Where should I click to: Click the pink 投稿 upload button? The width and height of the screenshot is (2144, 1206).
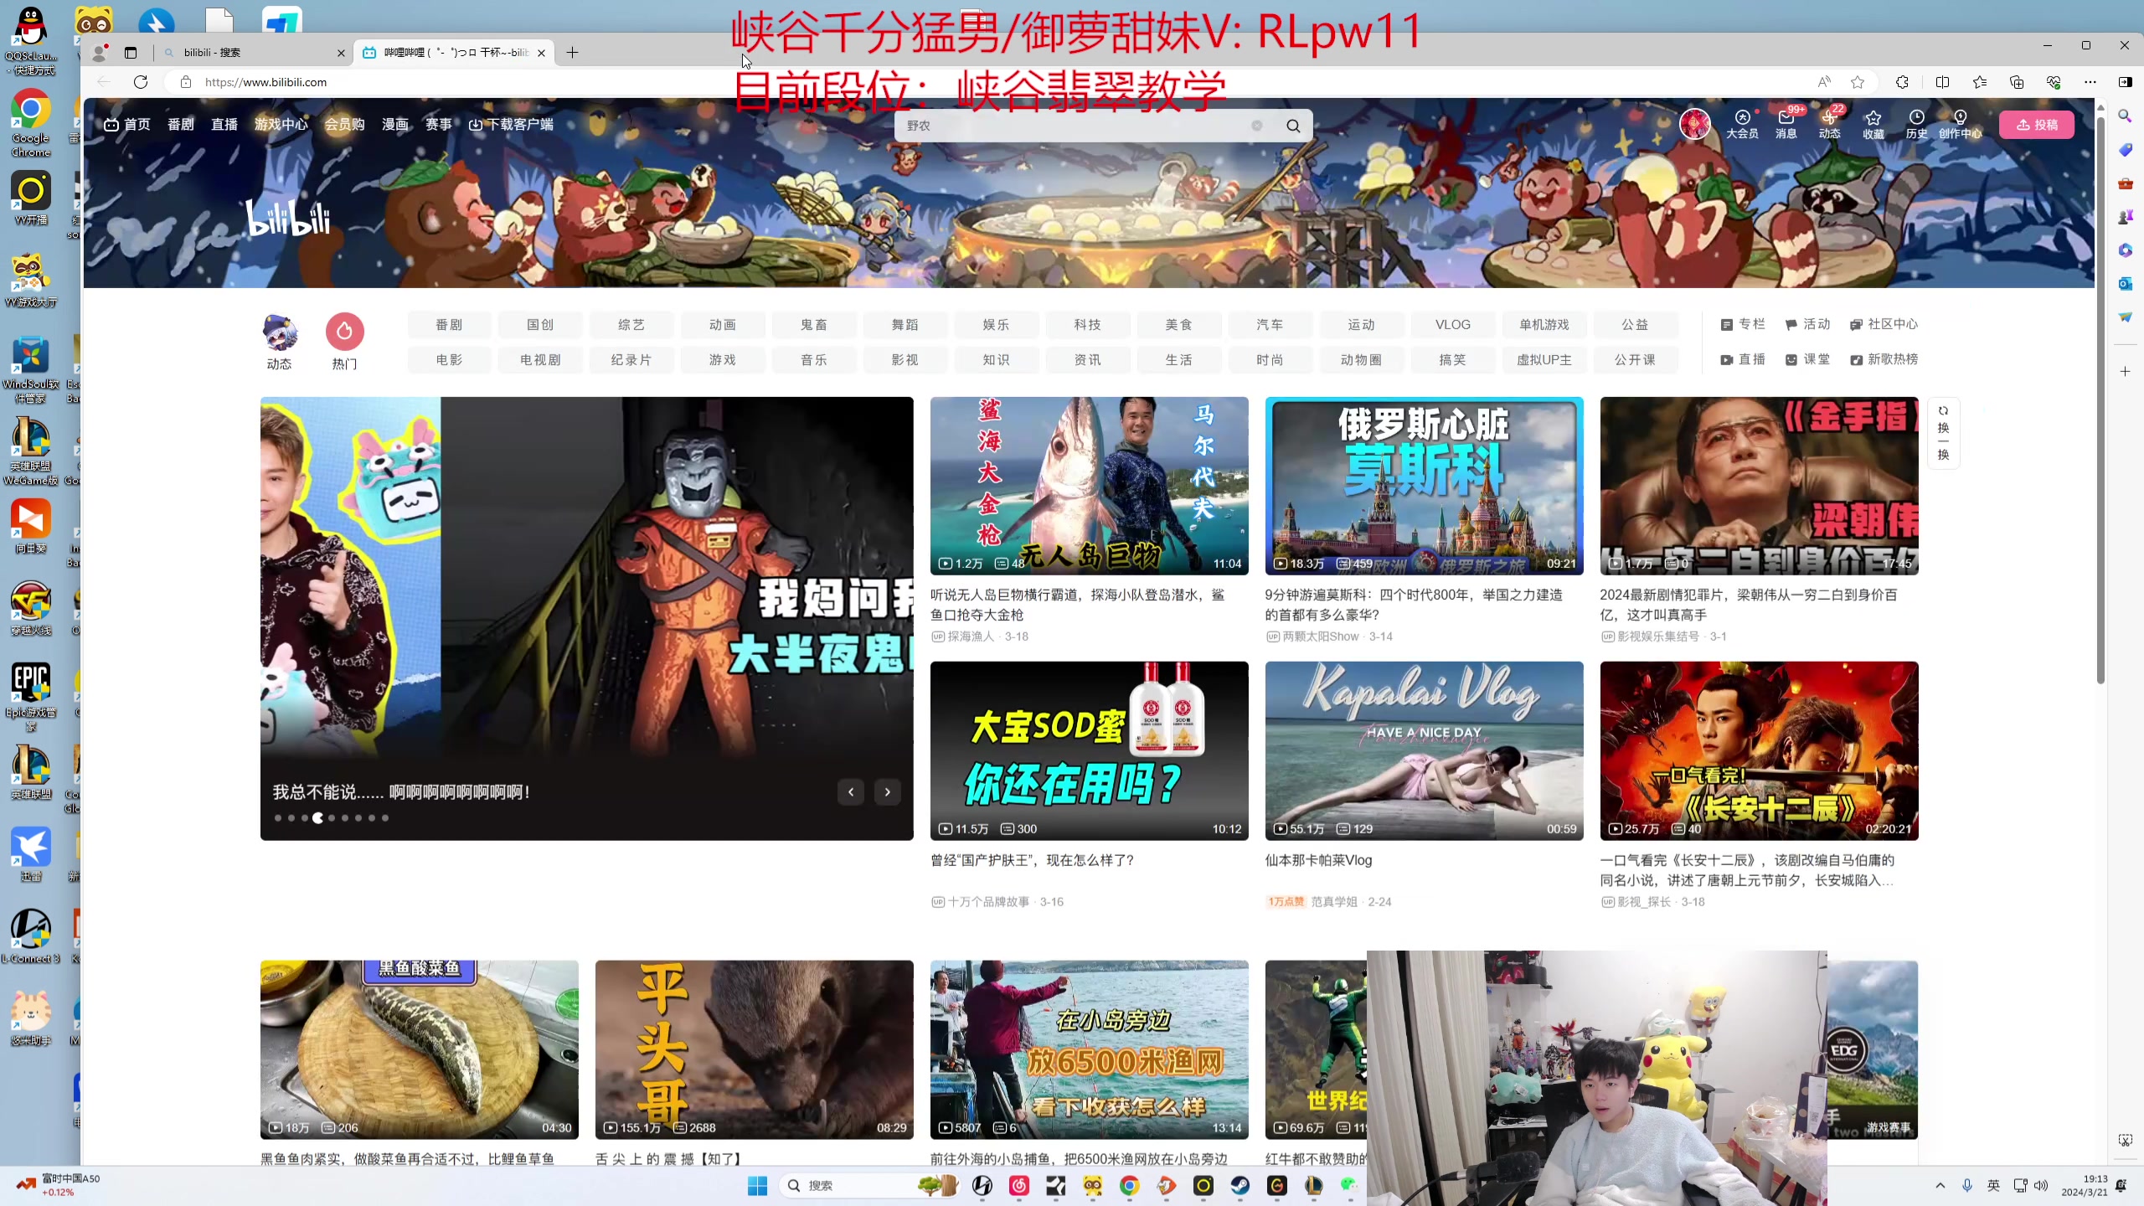(2036, 125)
